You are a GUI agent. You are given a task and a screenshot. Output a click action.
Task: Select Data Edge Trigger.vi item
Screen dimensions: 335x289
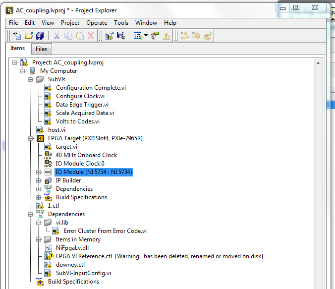[82, 105]
